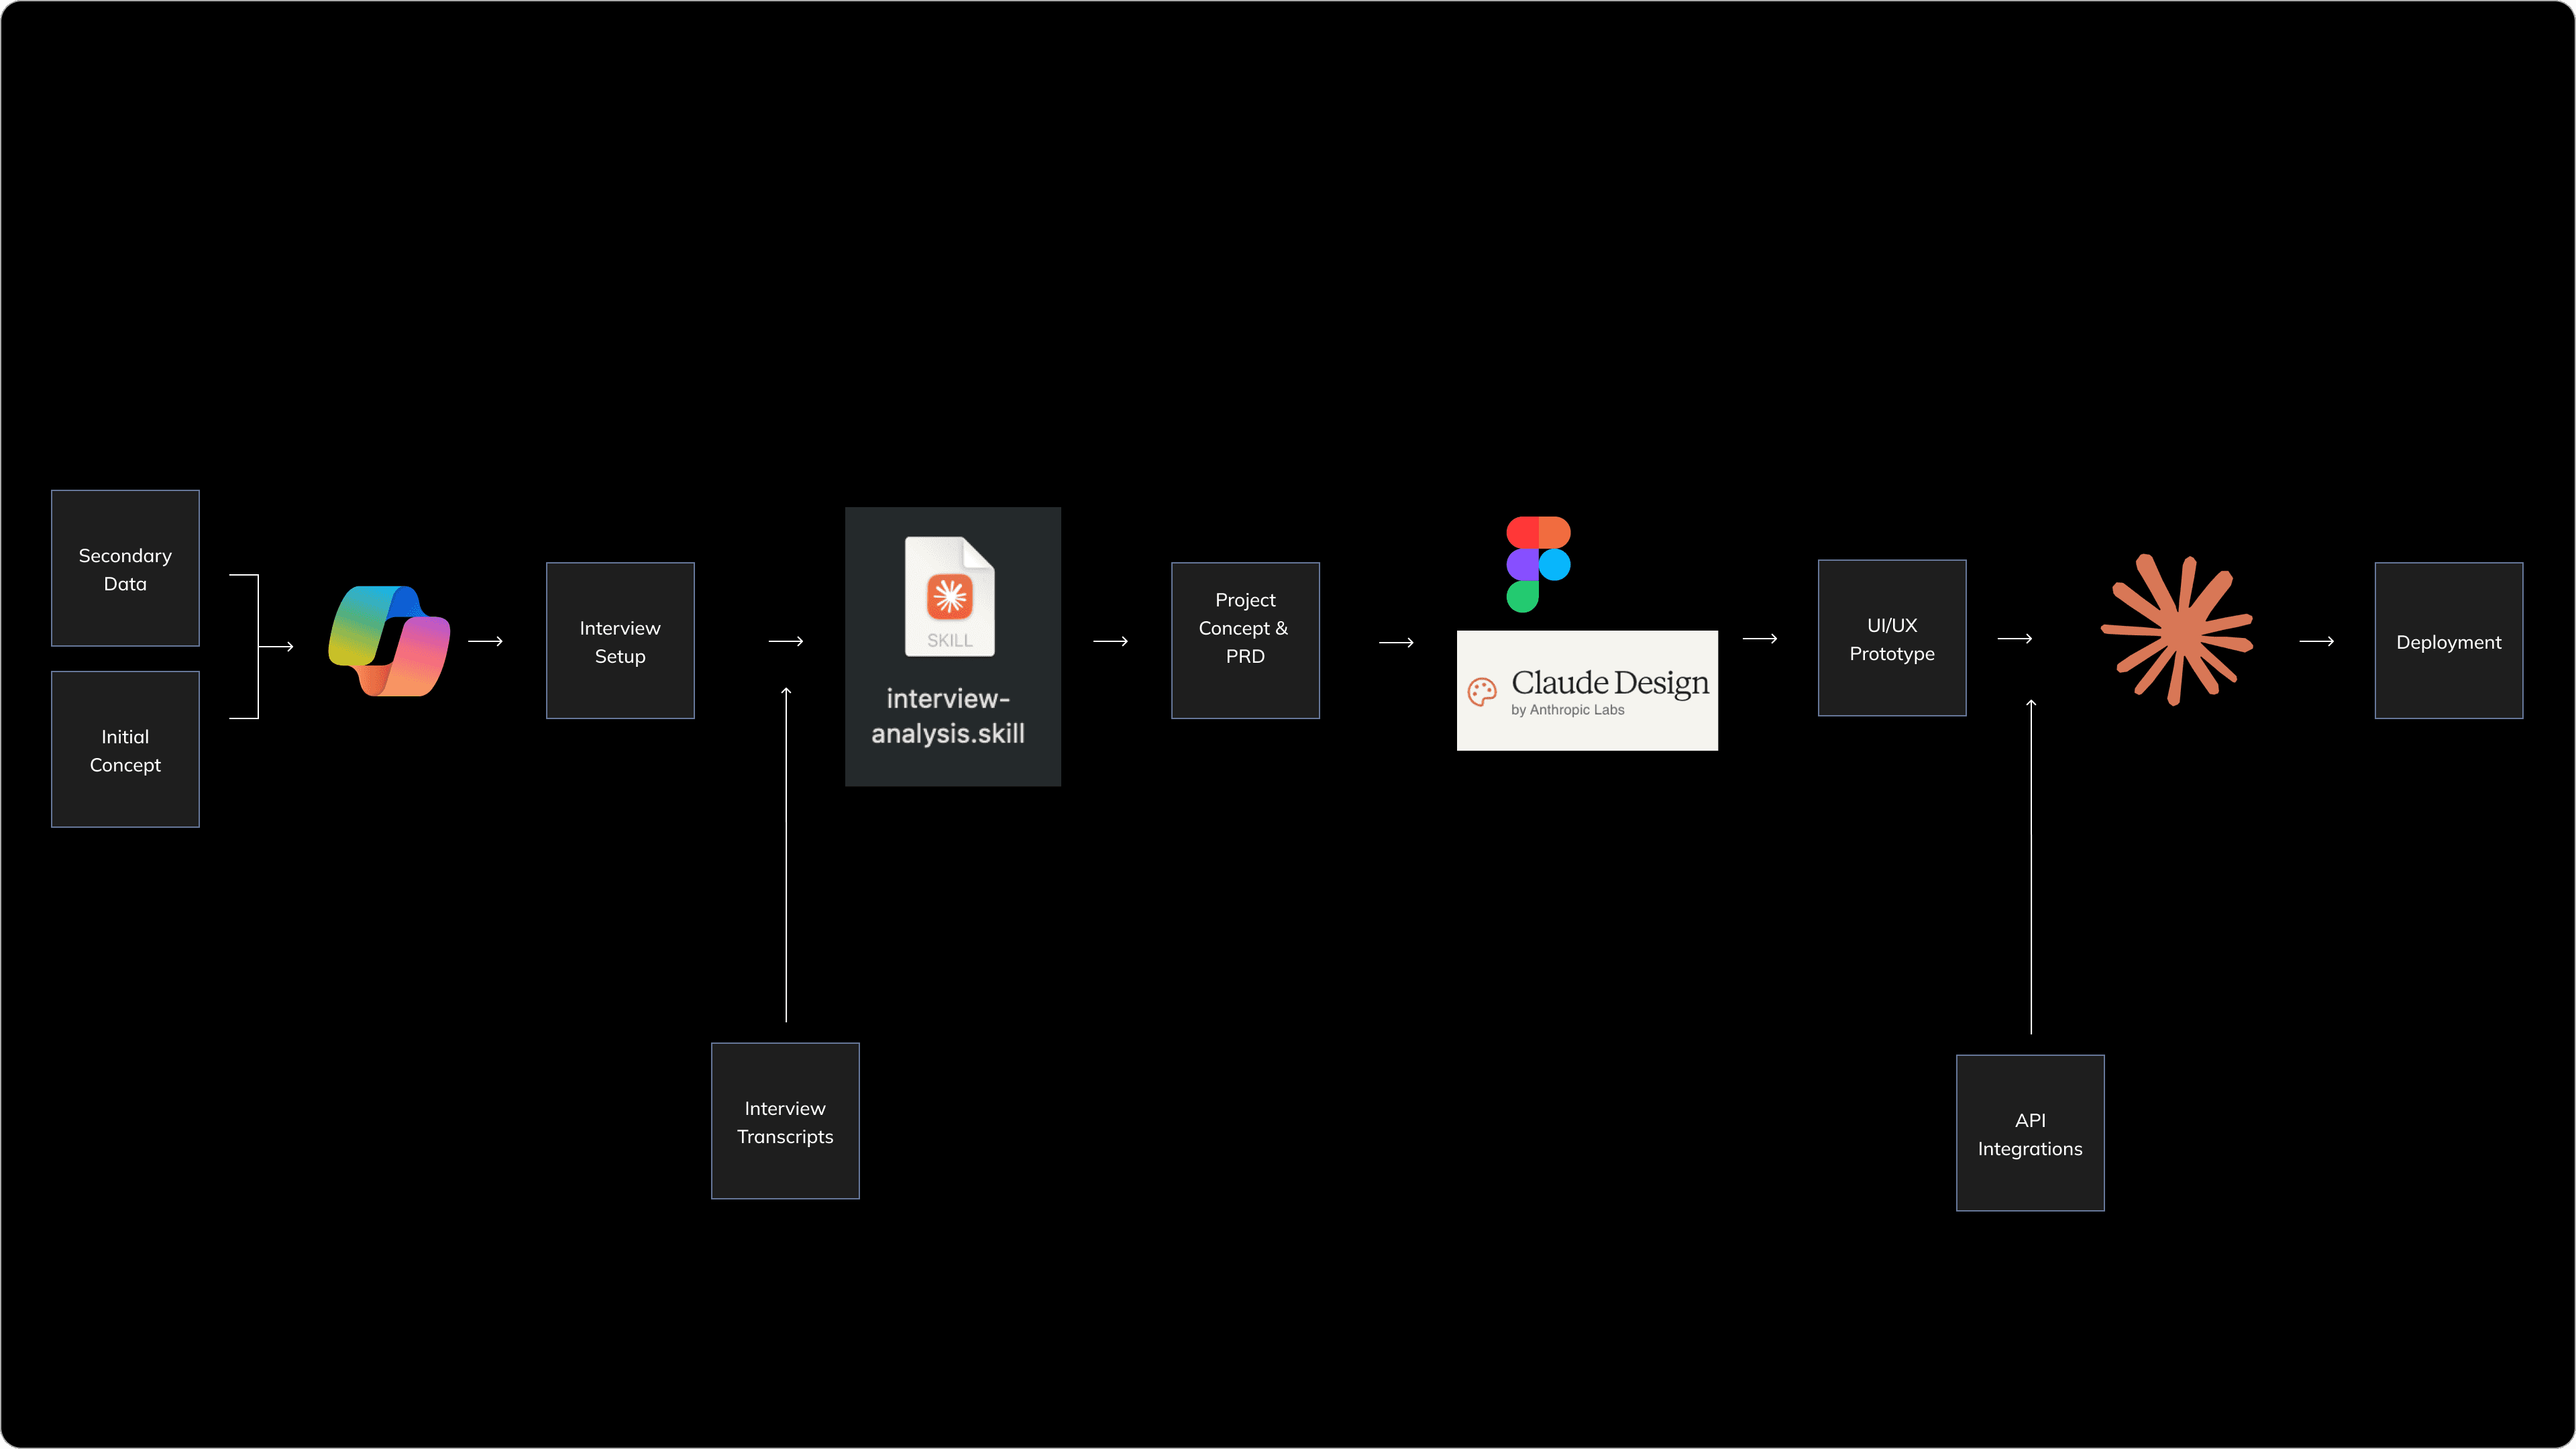The width and height of the screenshot is (2576, 1449).
Task: Select the orange Claude starburst logo
Action: (2176, 629)
